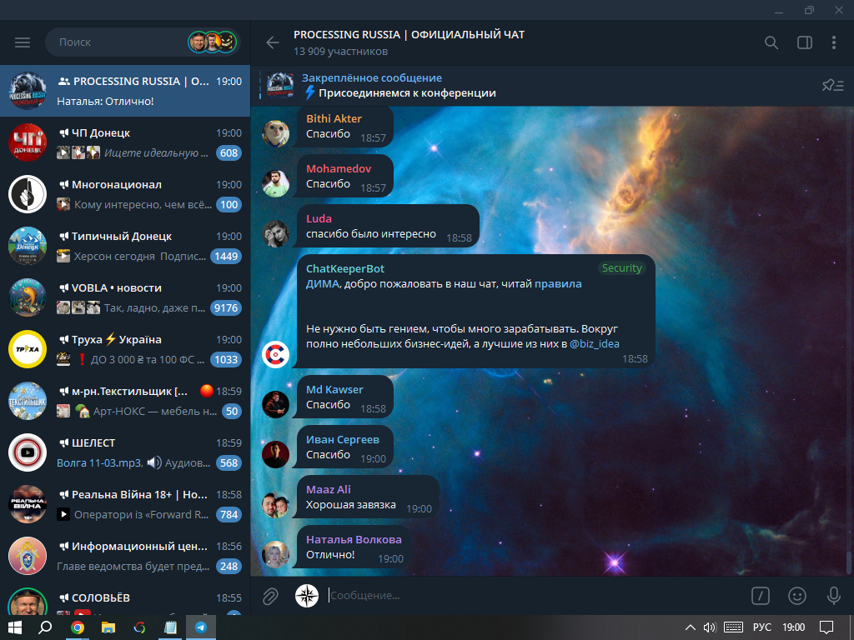Open Notepad icon in taskbar
The height and width of the screenshot is (640, 854).
(170, 627)
